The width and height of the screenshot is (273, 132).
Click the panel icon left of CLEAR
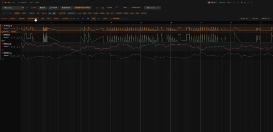pos(102,8)
